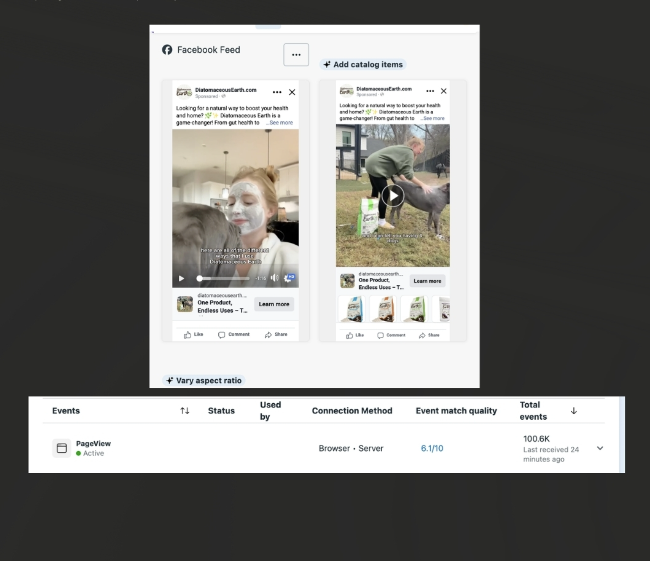Click the large play button on the dog video
The height and width of the screenshot is (561, 650).
pyautogui.click(x=393, y=195)
